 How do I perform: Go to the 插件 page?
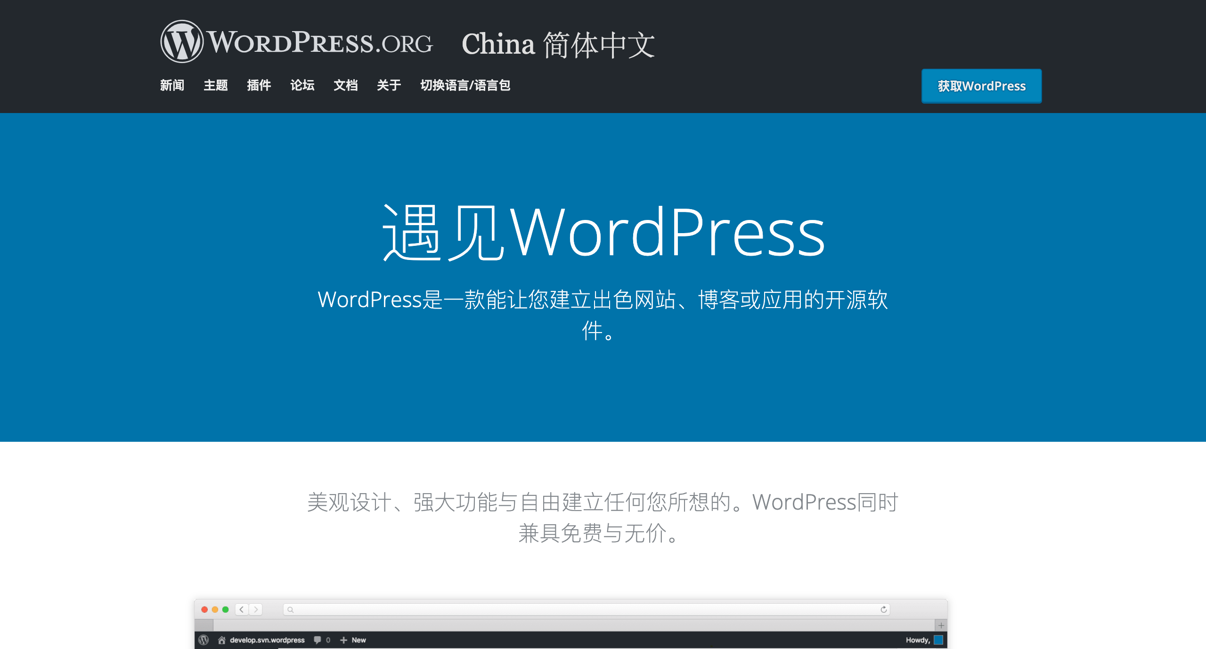tap(259, 85)
